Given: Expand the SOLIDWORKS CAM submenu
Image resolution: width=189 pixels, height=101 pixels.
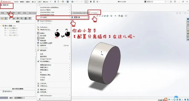Looking at the screenshot, I should [x=70, y=12].
